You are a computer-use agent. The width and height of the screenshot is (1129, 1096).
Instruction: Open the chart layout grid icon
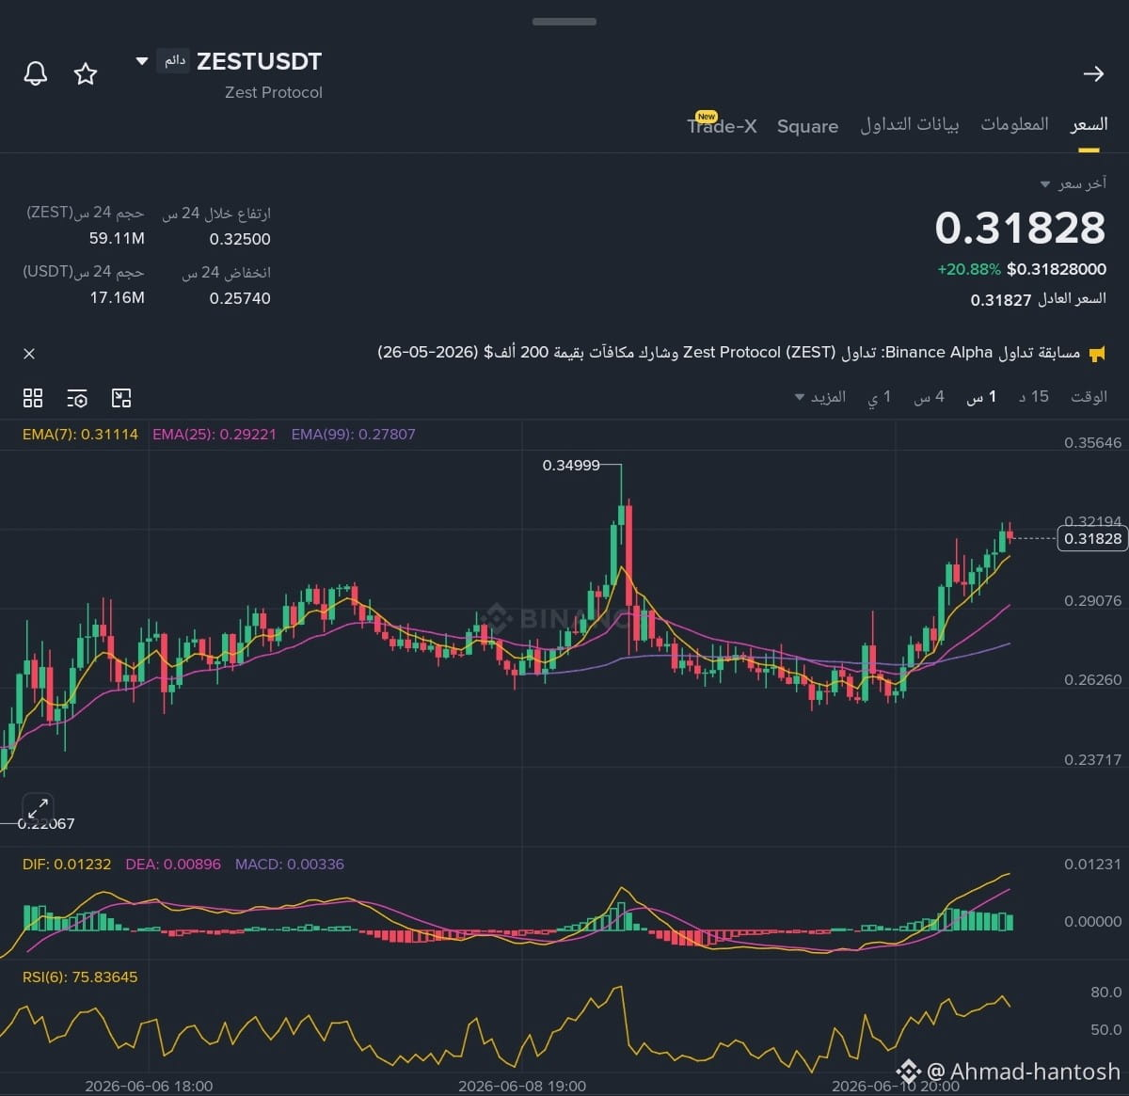33,398
